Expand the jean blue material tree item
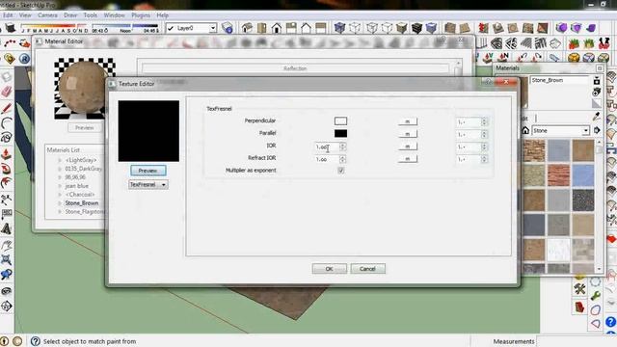 pyautogui.click(x=60, y=186)
